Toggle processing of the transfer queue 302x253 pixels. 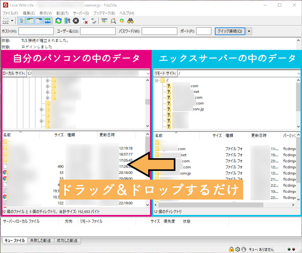pyautogui.click(x=67, y=20)
